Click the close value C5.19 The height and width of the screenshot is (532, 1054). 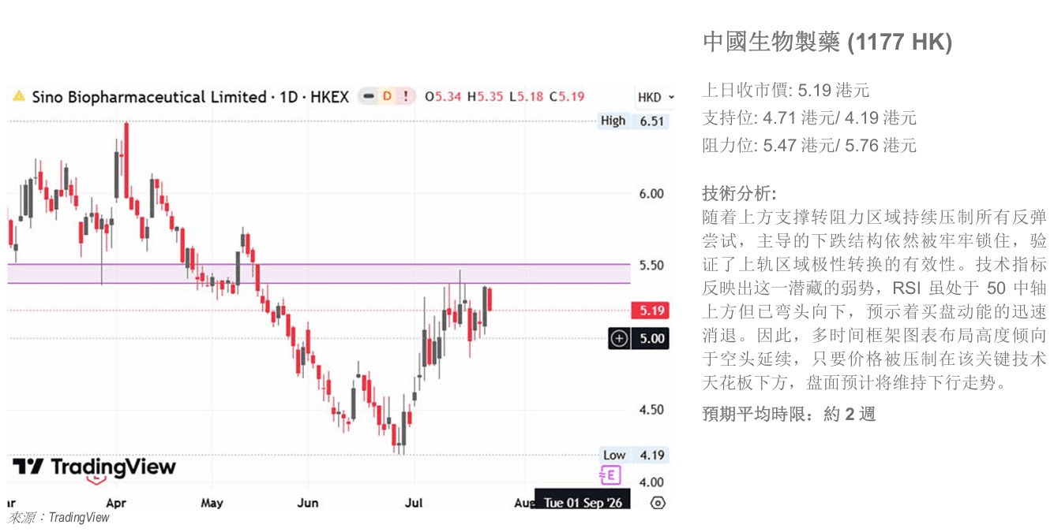pos(567,97)
